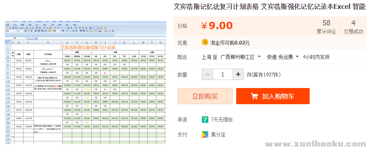Click the 4 交易成功 transactions count
This screenshot has width=367, height=149.
click(353, 27)
